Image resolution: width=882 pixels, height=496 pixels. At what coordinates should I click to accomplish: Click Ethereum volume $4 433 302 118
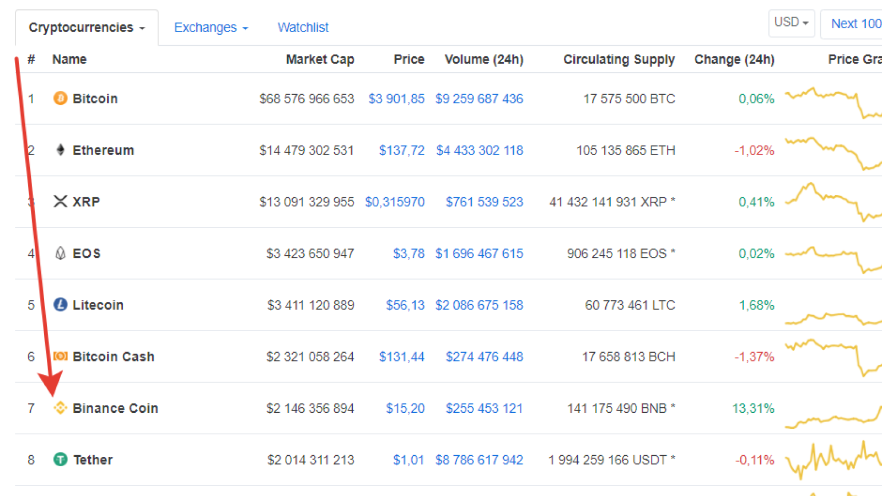point(480,150)
